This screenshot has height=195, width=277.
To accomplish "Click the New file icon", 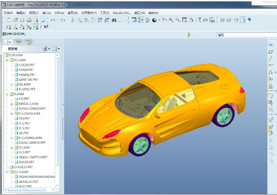I will tap(9, 20).
